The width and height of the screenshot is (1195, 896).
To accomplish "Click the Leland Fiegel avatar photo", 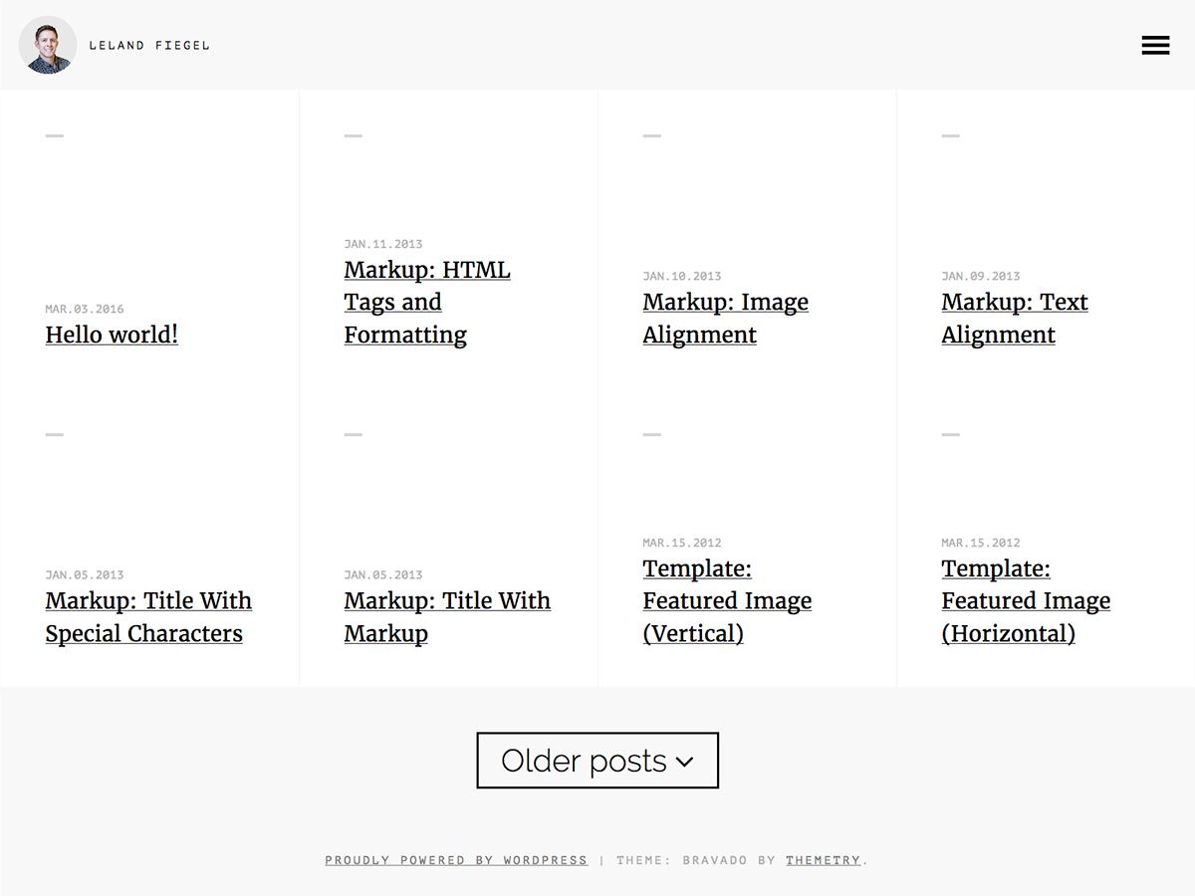I will click(48, 45).
